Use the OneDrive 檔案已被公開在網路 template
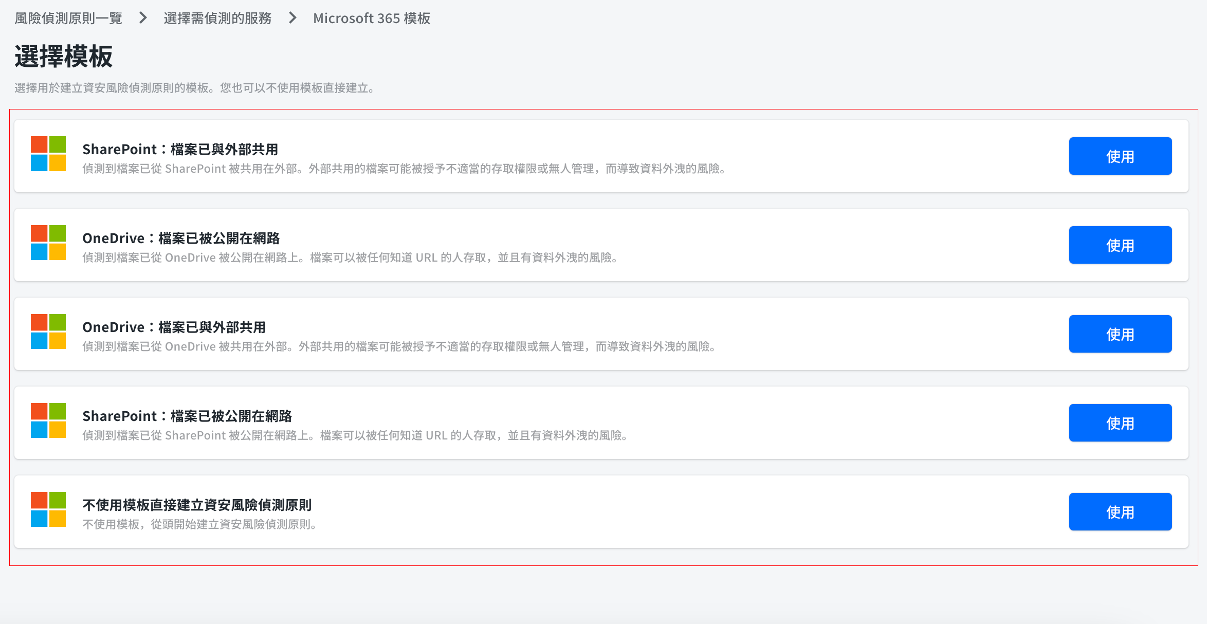Screen dimensions: 1207x624 (1120, 245)
